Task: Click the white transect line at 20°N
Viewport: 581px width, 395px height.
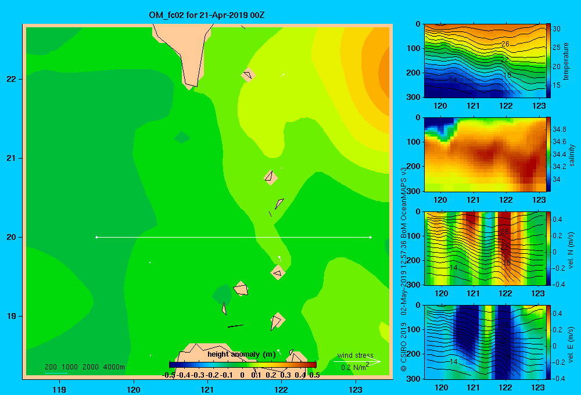Action: [x=234, y=237]
